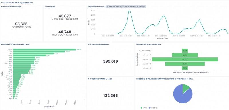Click the 25,593 household size bar
Image resolution: width=229 pixels, height=110 pixels.
click(x=185, y=64)
